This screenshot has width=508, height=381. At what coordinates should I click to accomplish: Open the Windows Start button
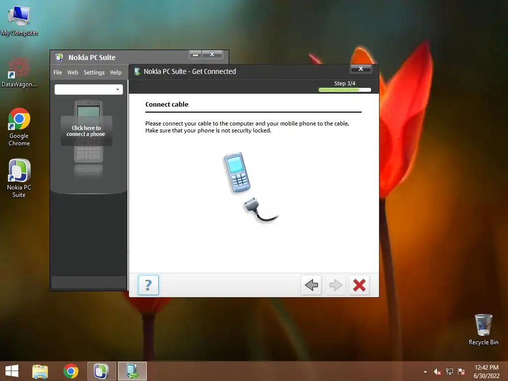[x=12, y=371]
